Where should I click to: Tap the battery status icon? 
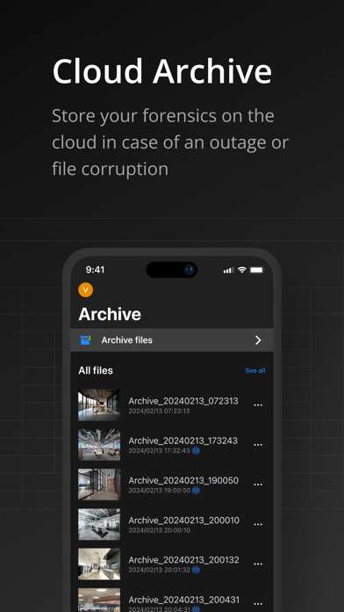pyautogui.click(x=257, y=270)
